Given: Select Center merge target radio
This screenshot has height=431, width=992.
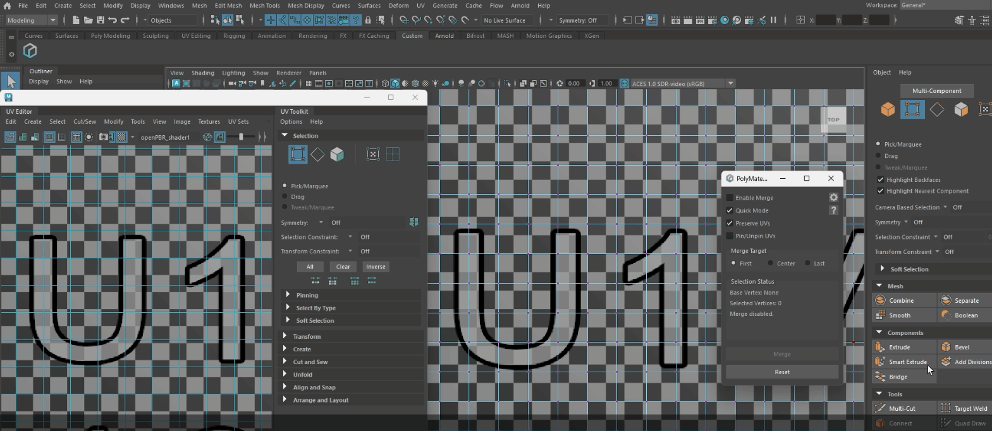Looking at the screenshot, I should click(770, 264).
